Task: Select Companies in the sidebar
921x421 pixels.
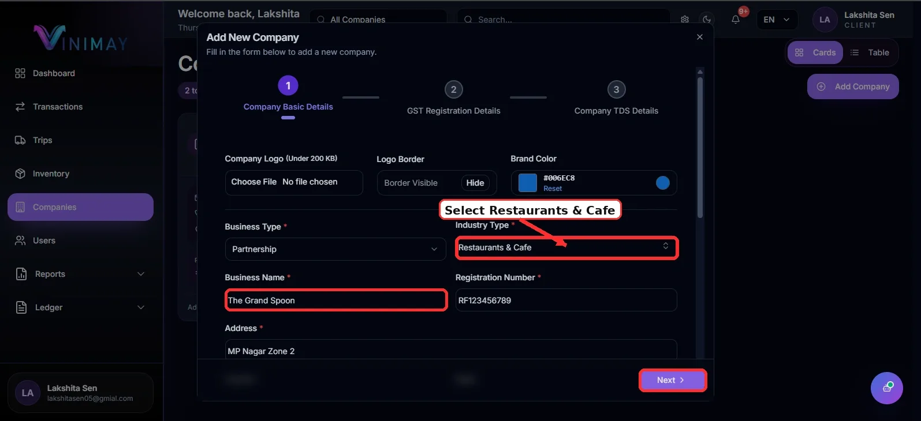Action: (80, 207)
